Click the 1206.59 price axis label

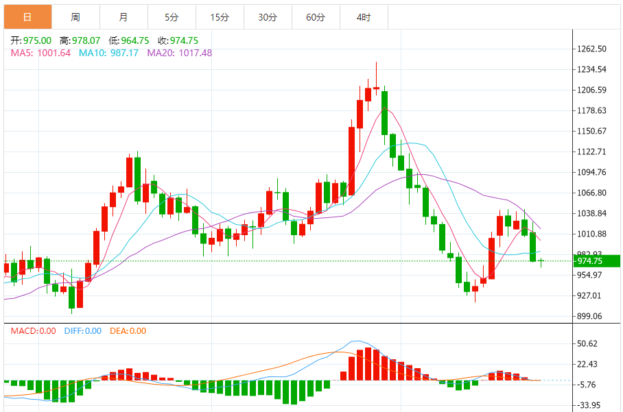[591, 90]
